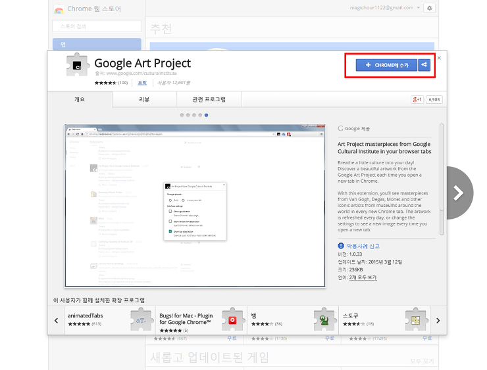487x370 pixels.
Task: Open the 오락 category link
Action: click(142, 83)
